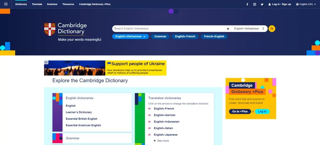Open the Translate tab
Image resolution: width=320 pixels, height=145 pixels.
point(37,4)
